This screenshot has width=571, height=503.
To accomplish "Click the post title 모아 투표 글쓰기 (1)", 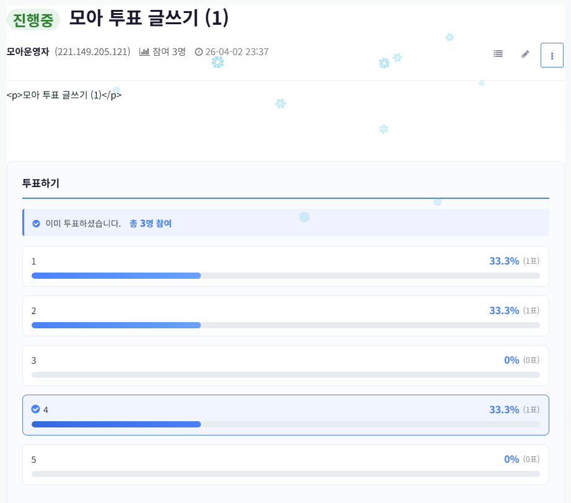I will (x=149, y=19).
